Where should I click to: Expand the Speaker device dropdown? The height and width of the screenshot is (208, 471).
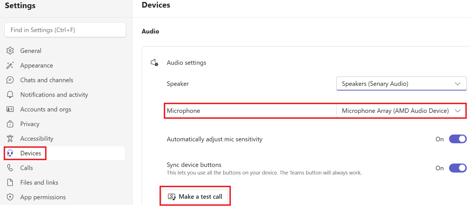401,84
